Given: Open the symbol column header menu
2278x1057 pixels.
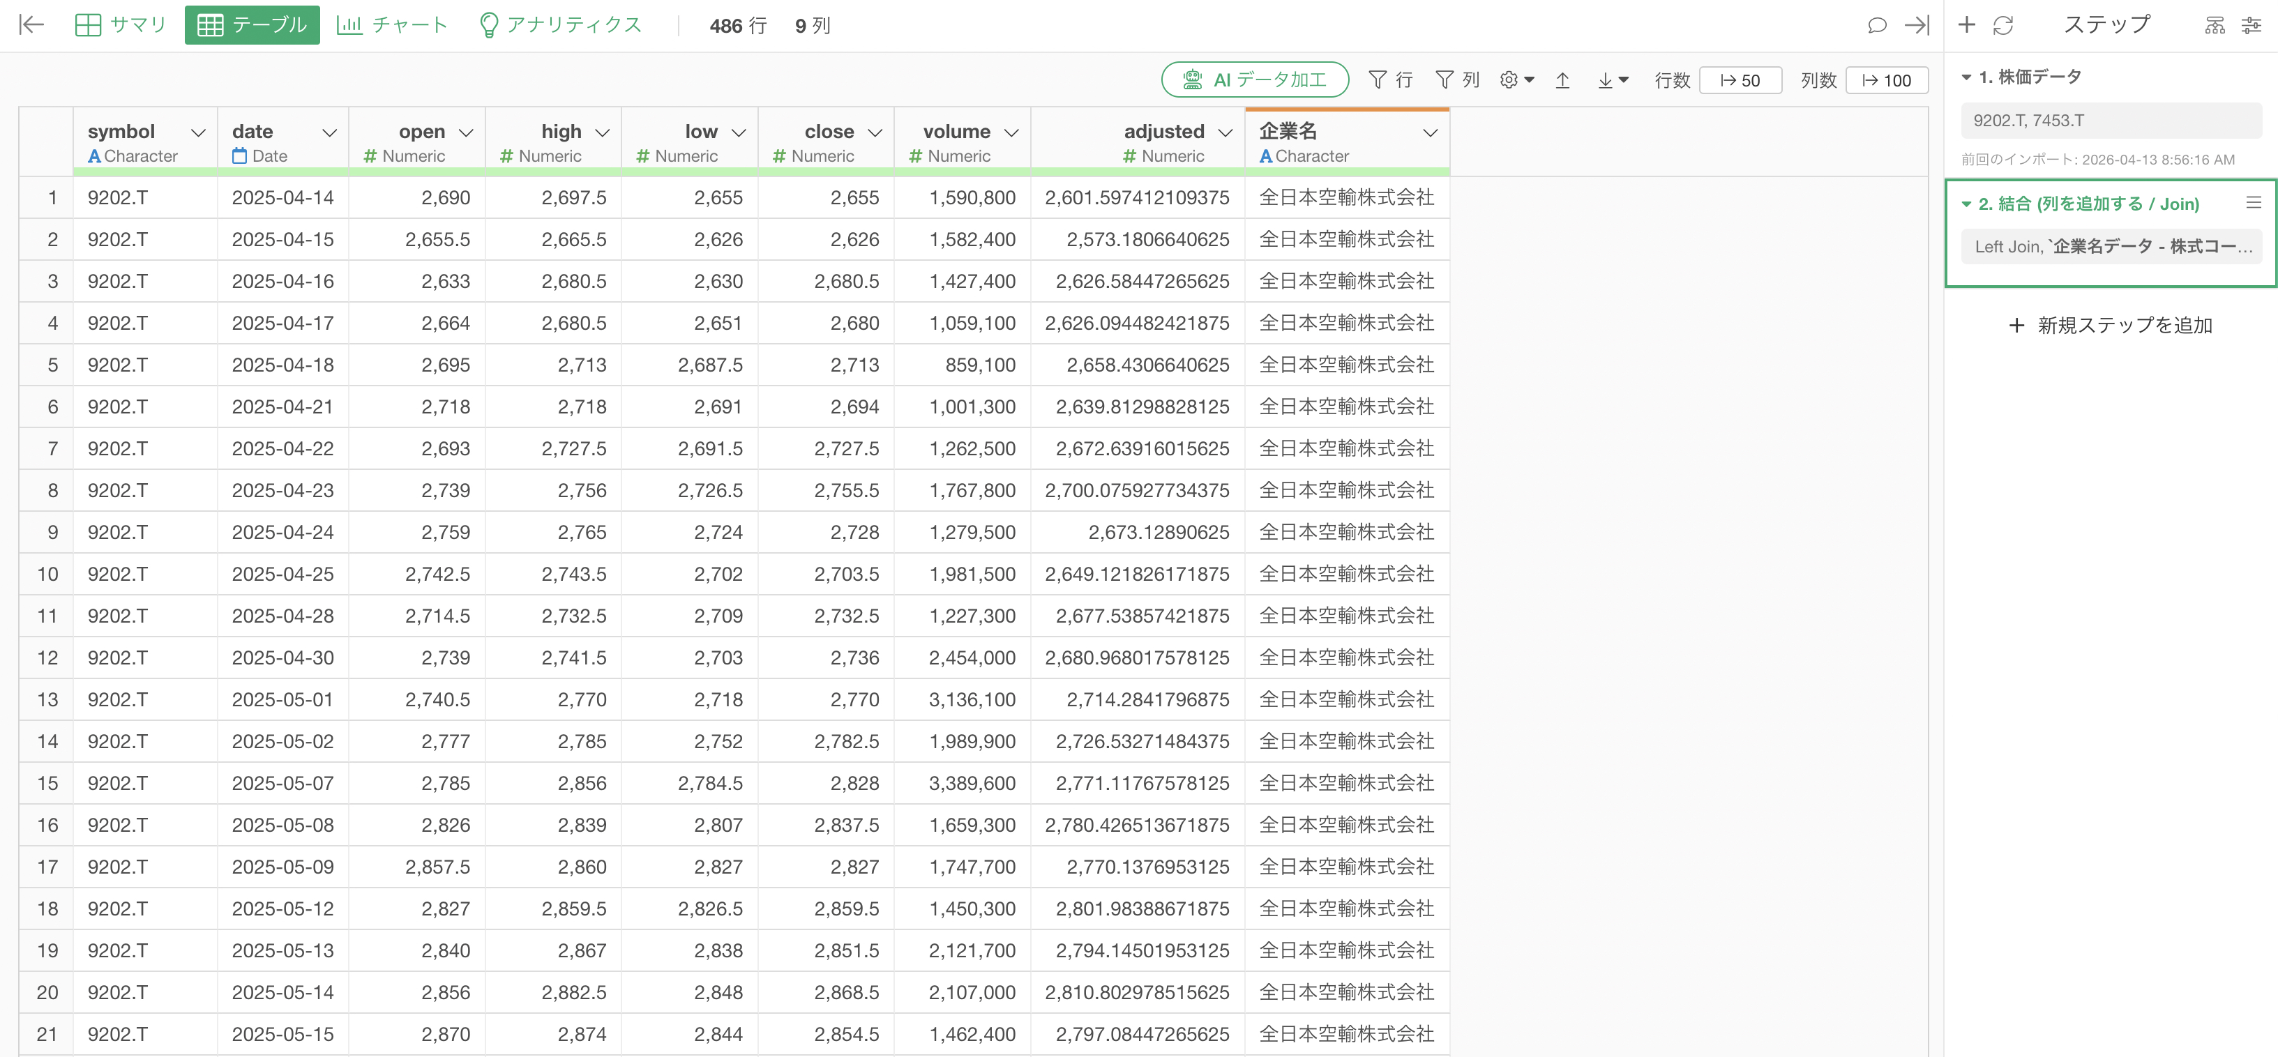Looking at the screenshot, I should [198, 132].
